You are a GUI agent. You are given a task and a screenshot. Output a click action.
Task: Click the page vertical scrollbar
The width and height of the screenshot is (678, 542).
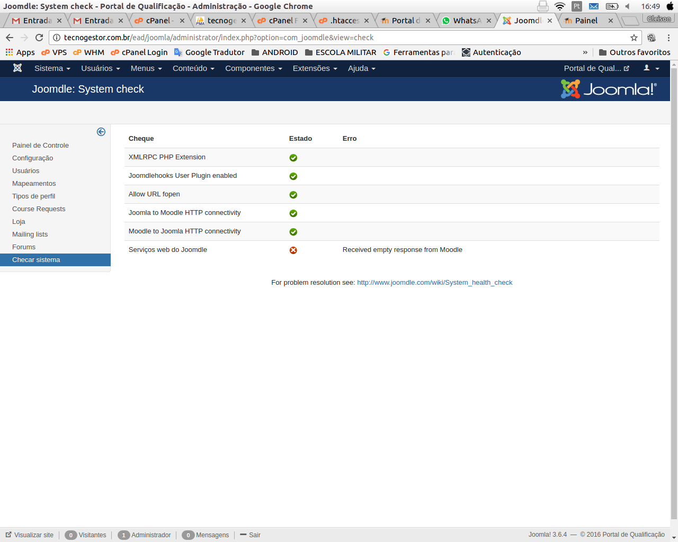coord(674,291)
